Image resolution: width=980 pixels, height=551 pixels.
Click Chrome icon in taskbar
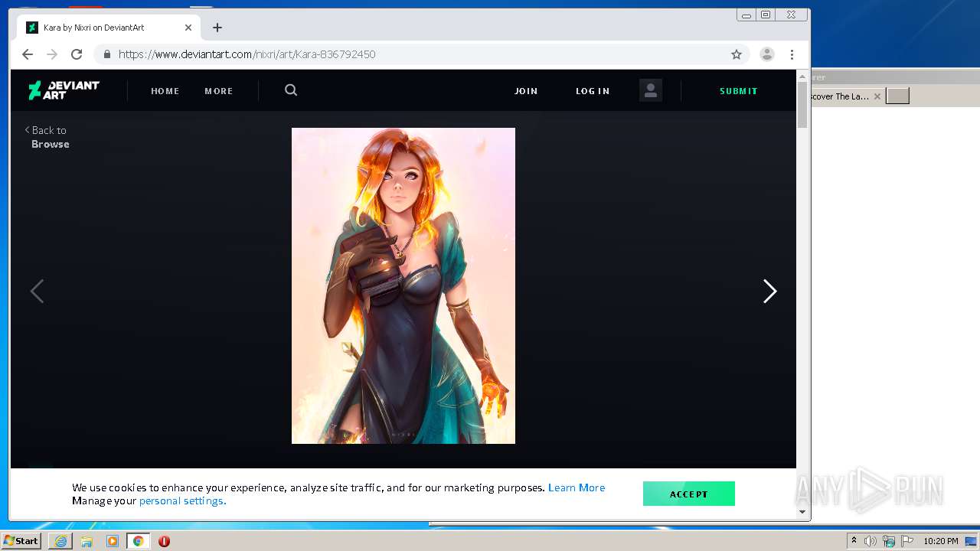coord(138,541)
